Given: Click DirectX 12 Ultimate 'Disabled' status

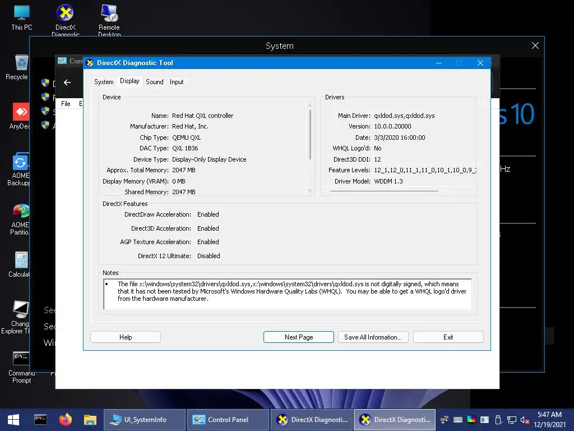Looking at the screenshot, I should click(209, 256).
